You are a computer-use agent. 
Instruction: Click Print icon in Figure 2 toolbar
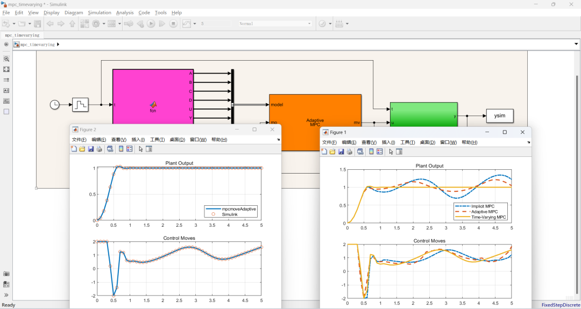pyautogui.click(x=99, y=149)
